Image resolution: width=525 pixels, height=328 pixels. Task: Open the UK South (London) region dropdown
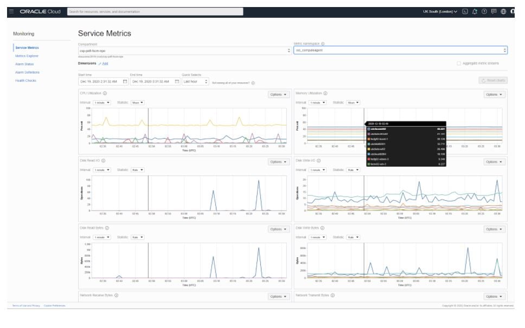click(440, 11)
